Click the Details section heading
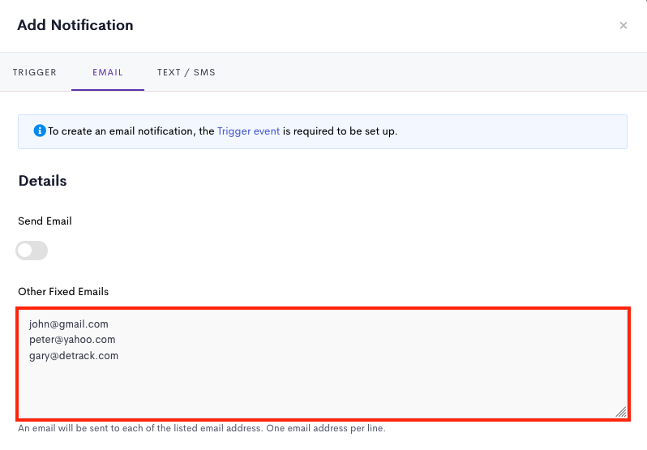The width and height of the screenshot is (647, 450). pos(42,181)
